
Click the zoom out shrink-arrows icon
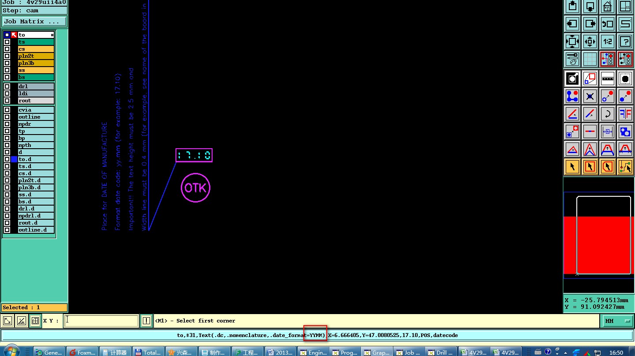590,41
